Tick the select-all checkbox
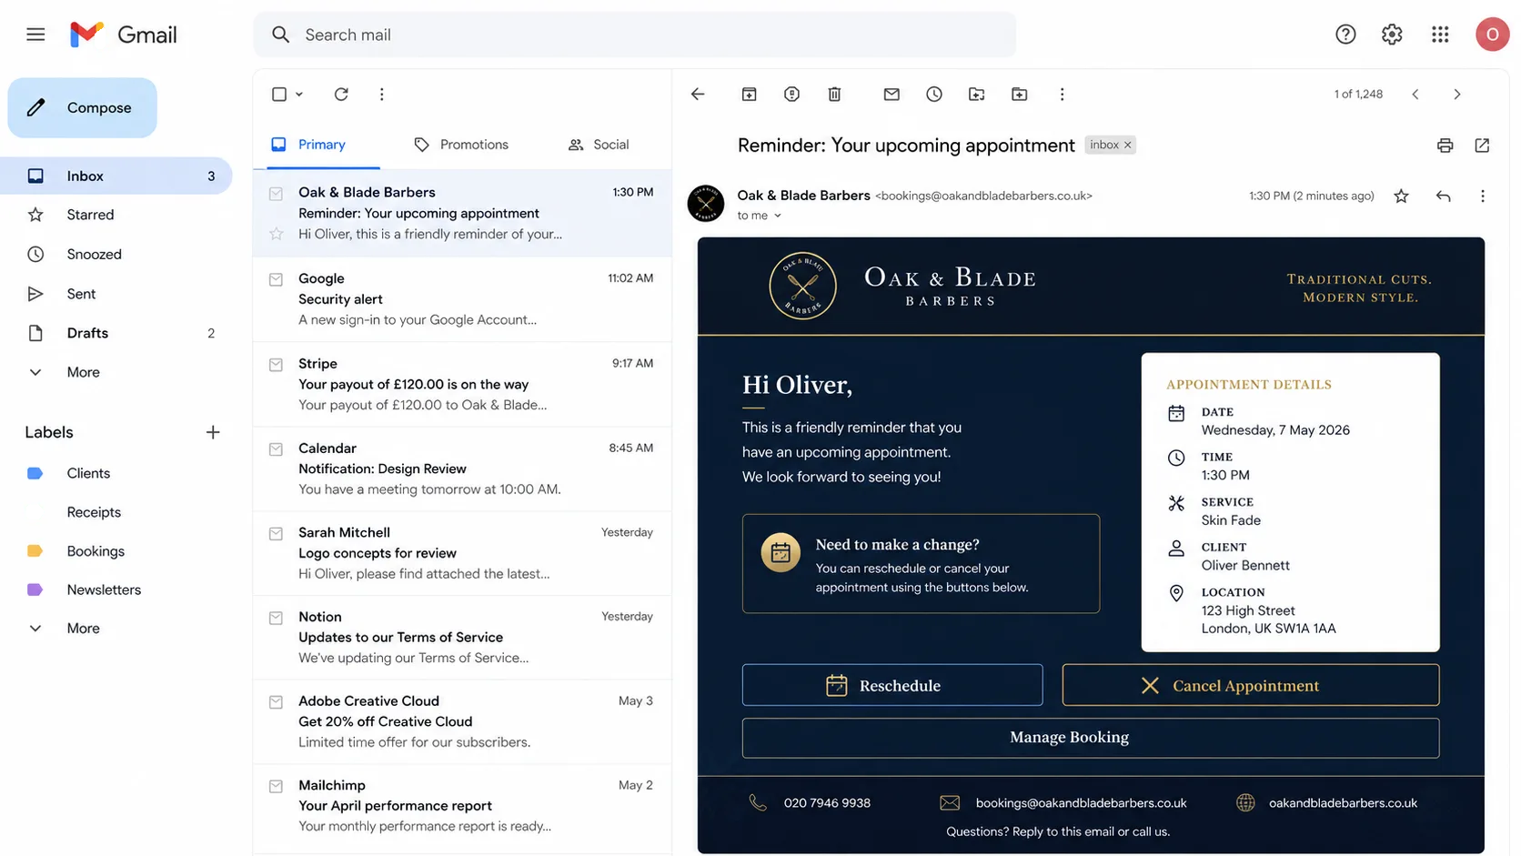This screenshot has height=856, width=1521. pos(279,94)
